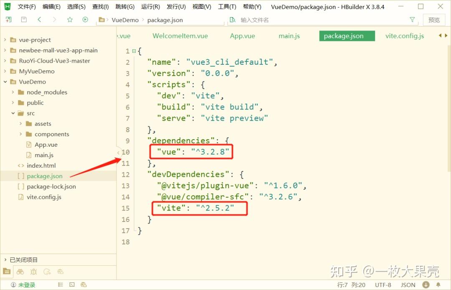Switch to the App.vue tab
The image size is (451, 290).
[242, 36]
